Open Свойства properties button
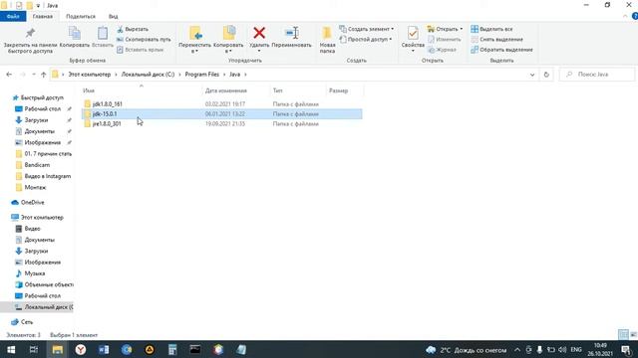 tap(413, 39)
